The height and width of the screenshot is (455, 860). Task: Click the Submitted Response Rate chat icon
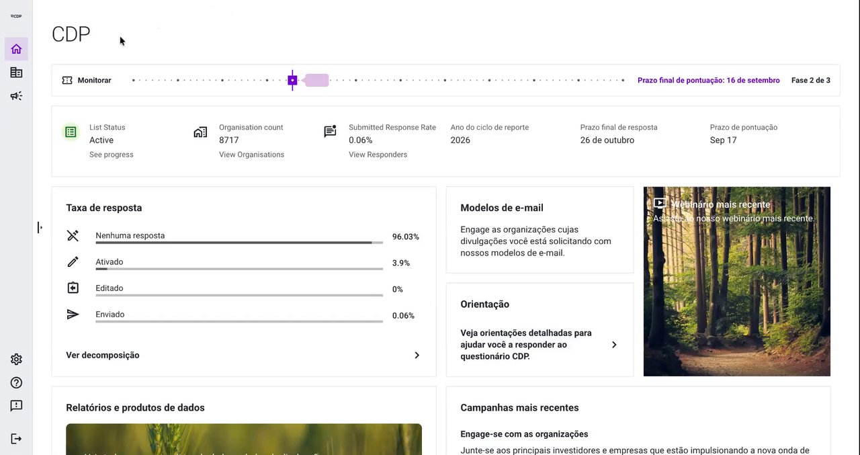point(330,132)
